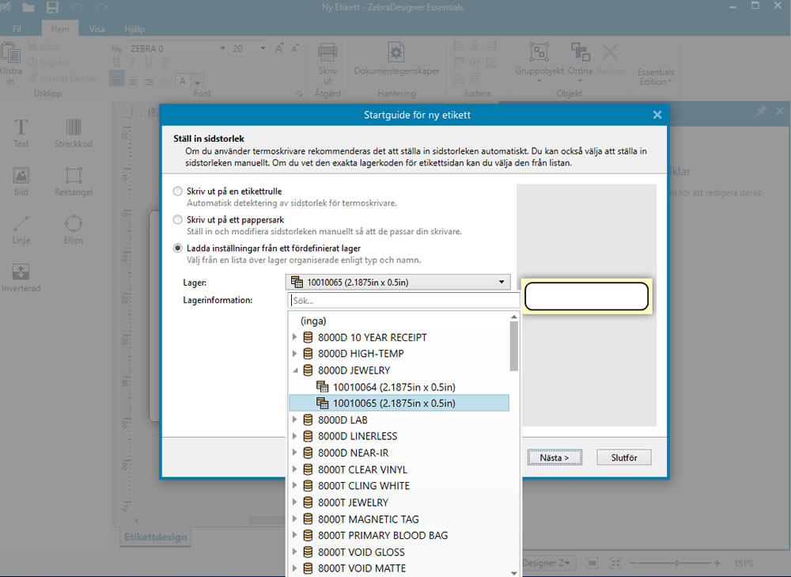The height and width of the screenshot is (577, 791).
Task: Select 'Skriv ut på ett pappersark' radio button
Action: tap(177, 219)
